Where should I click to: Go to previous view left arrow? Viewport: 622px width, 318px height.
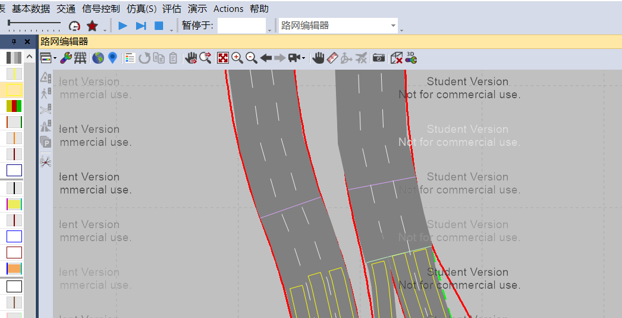point(266,58)
